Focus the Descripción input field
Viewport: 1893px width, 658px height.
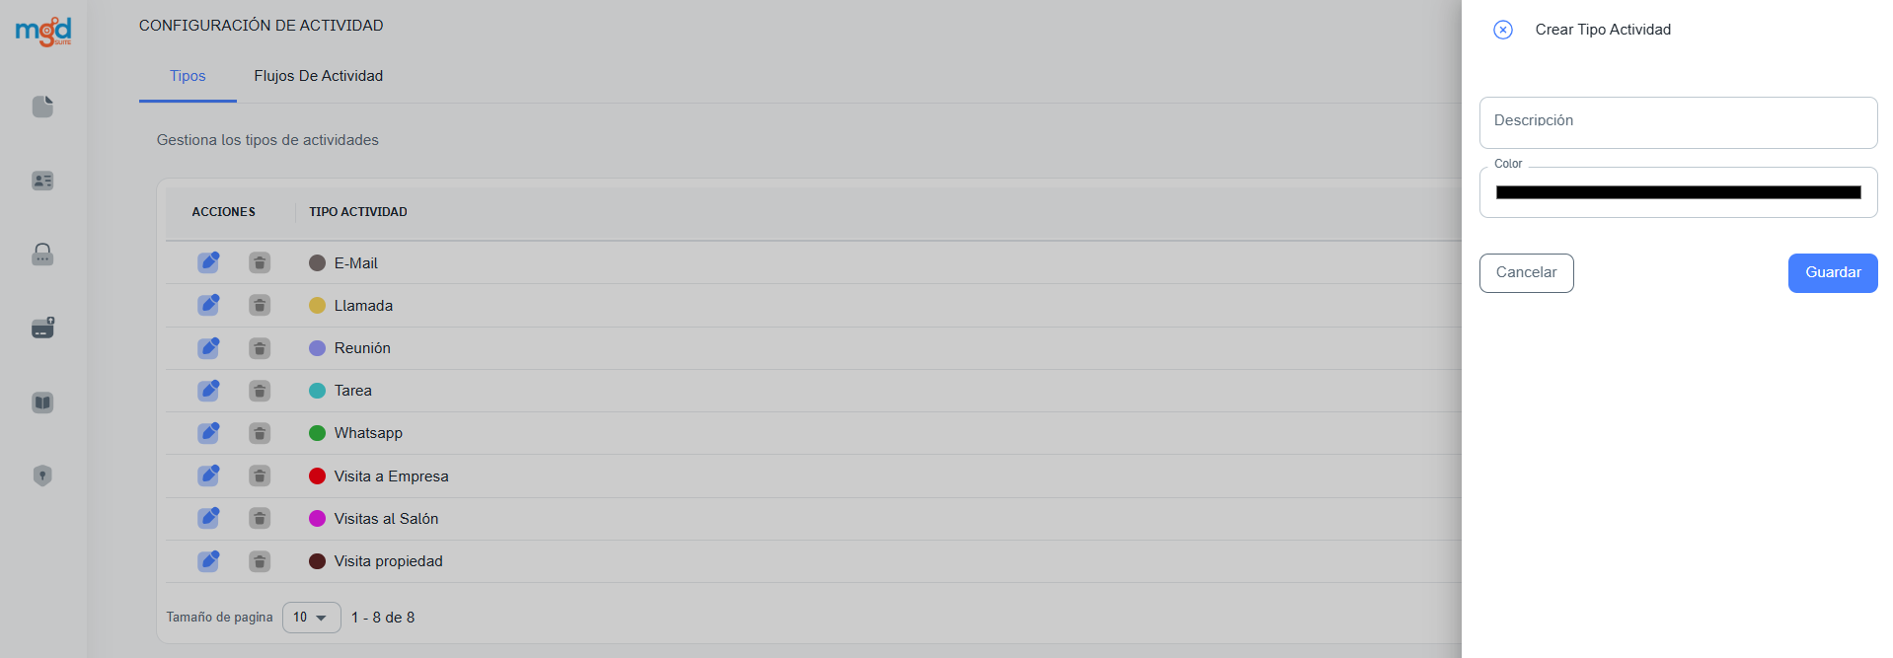[x=1678, y=122]
